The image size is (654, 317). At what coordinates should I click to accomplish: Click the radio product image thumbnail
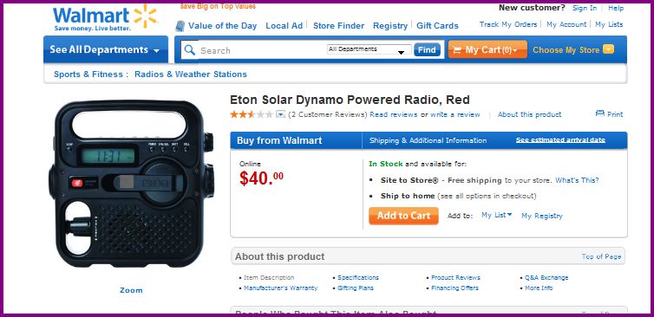coord(131,184)
